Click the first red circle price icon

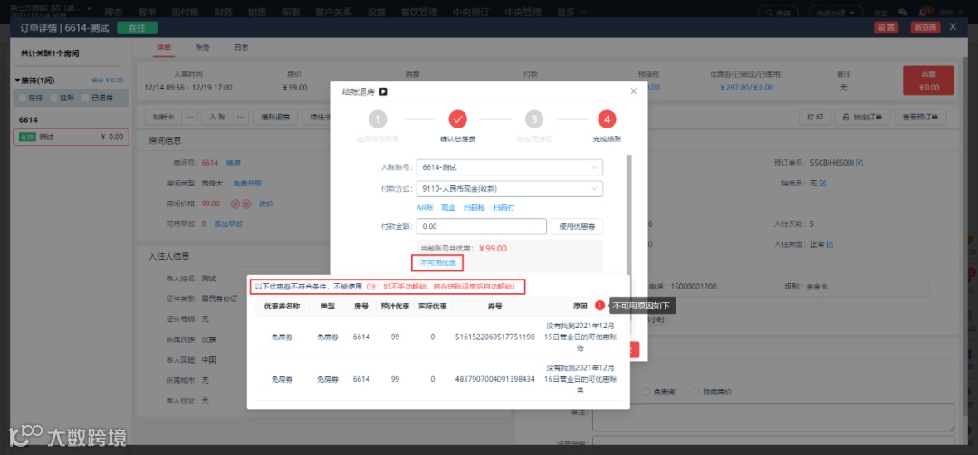click(235, 204)
